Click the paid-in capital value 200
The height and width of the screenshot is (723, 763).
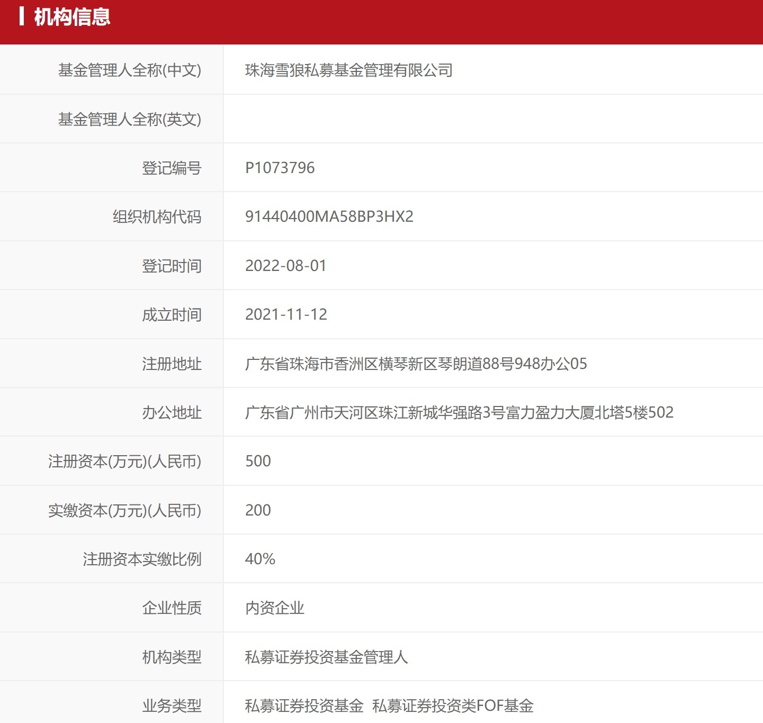coord(257,510)
